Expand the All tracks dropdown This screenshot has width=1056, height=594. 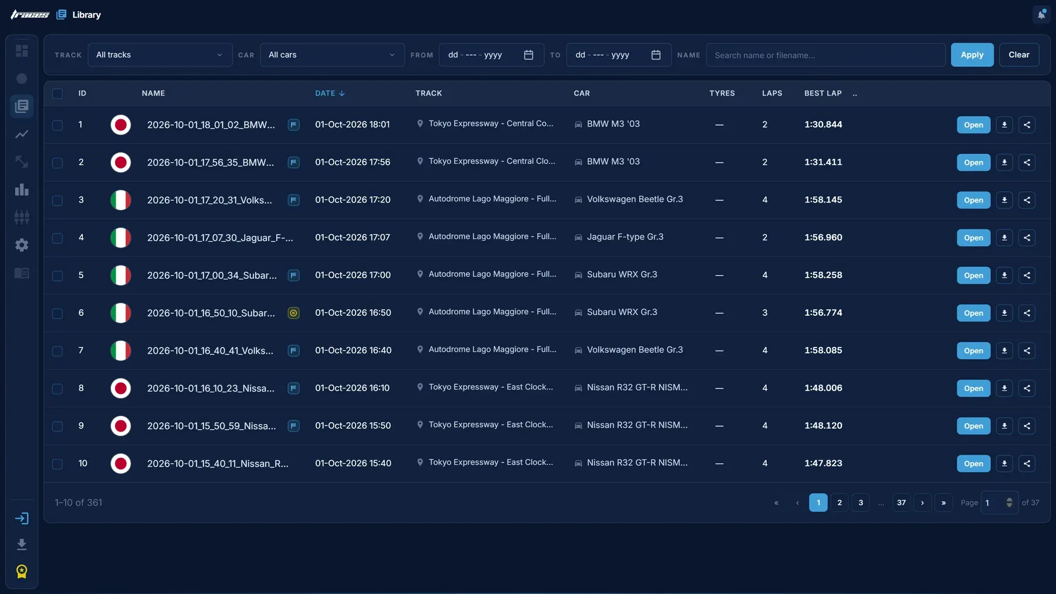[x=160, y=55]
